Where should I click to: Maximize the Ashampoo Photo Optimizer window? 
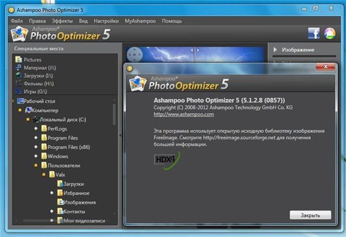316,9
